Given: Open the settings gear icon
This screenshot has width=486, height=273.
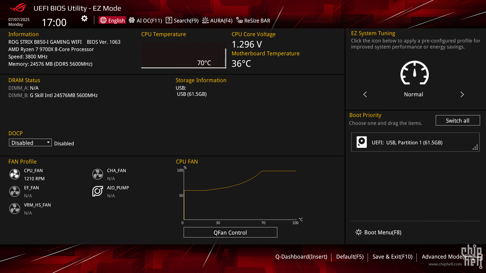Looking at the screenshot, I should (84, 18).
